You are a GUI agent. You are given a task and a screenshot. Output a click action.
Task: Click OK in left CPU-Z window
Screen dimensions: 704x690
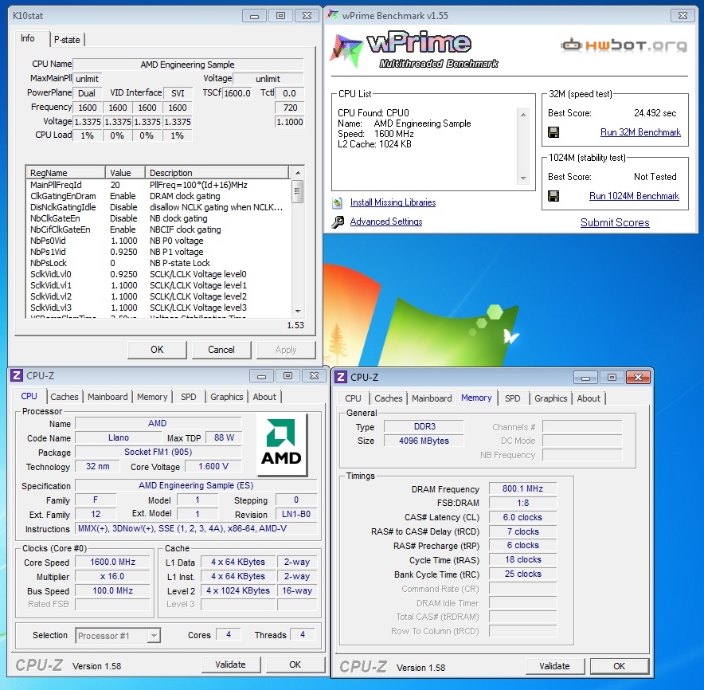[295, 665]
